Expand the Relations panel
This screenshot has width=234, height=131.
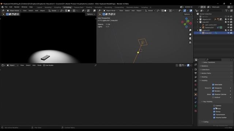click(x=205, y=66)
